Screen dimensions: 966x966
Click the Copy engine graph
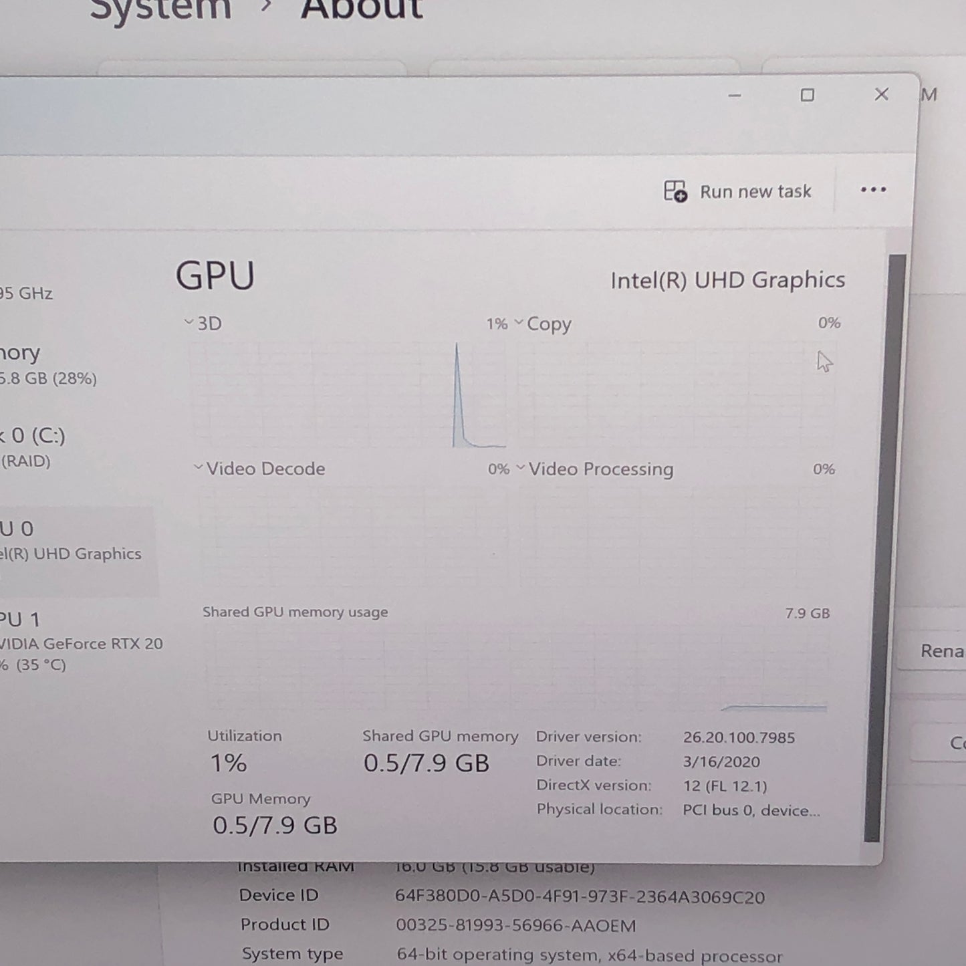point(676,396)
